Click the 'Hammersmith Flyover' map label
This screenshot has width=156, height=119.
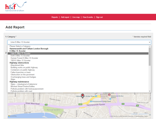click(96, 105)
